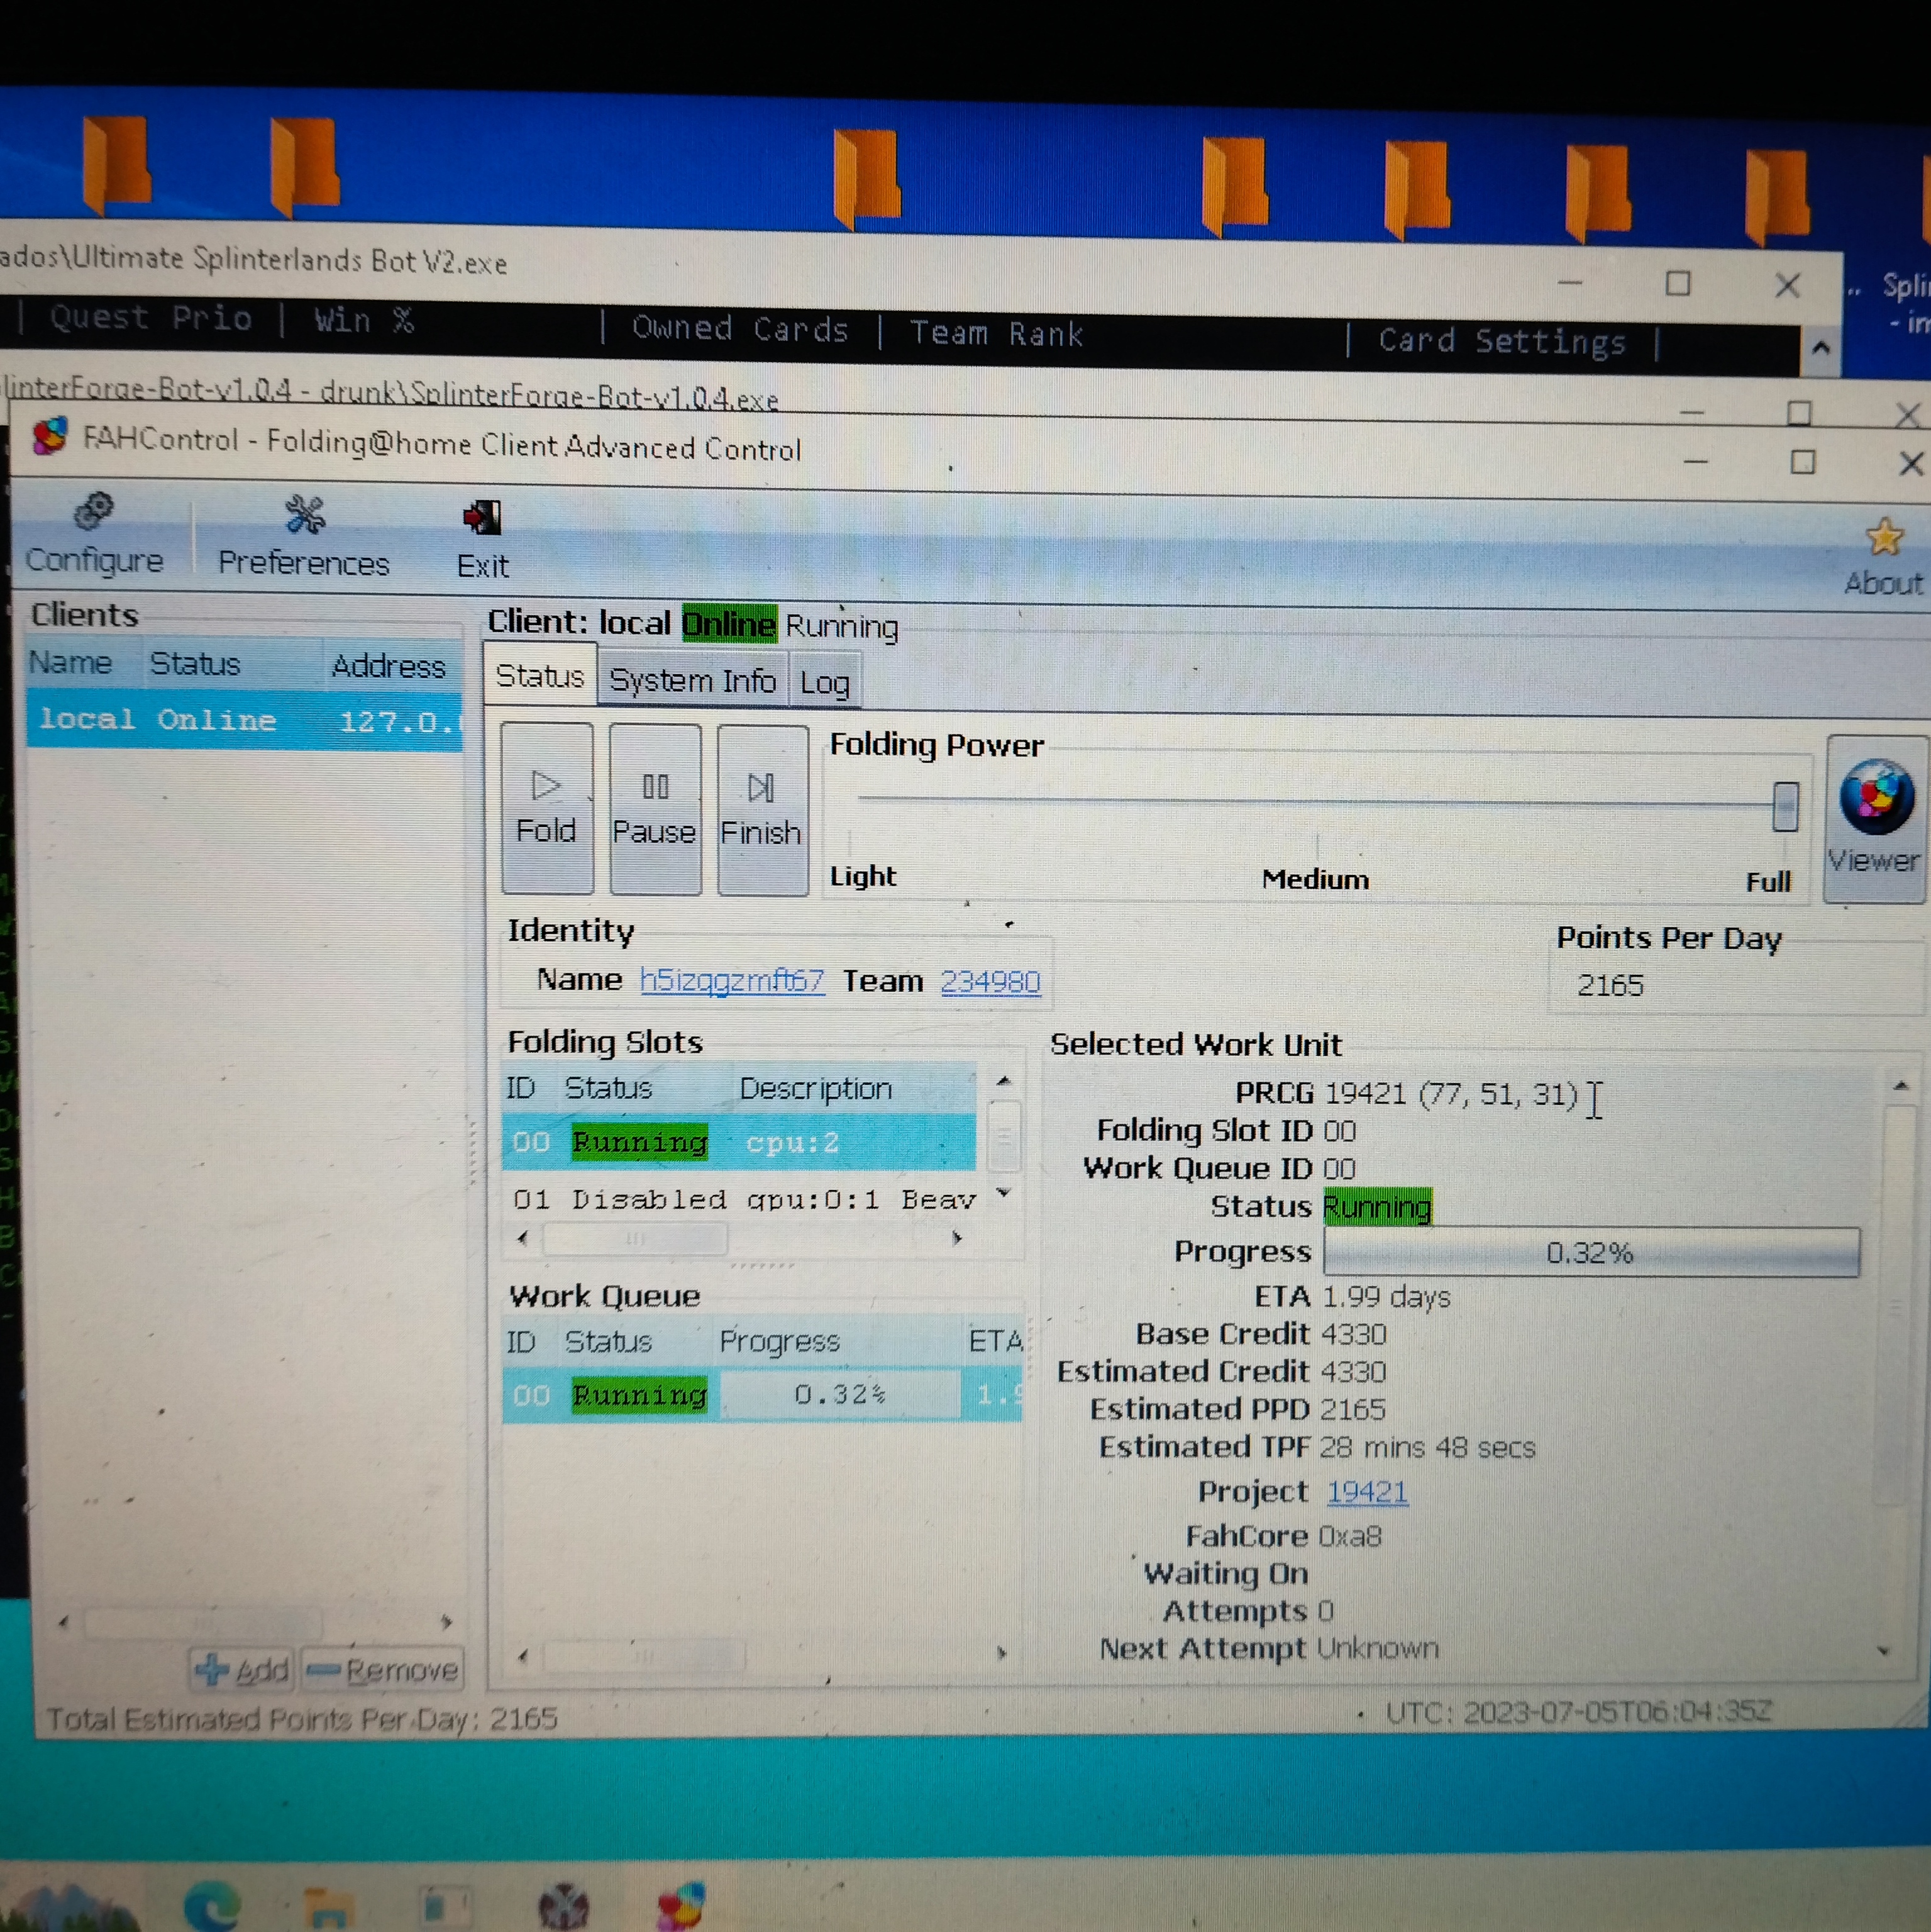Click the Folding@home icon on the taskbar
Viewport: 1931px width, 1932px height.
click(681, 1904)
